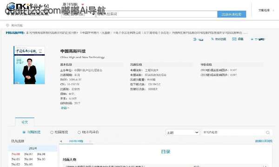Select the 统计与评价 radio button

(x=79, y=132)
